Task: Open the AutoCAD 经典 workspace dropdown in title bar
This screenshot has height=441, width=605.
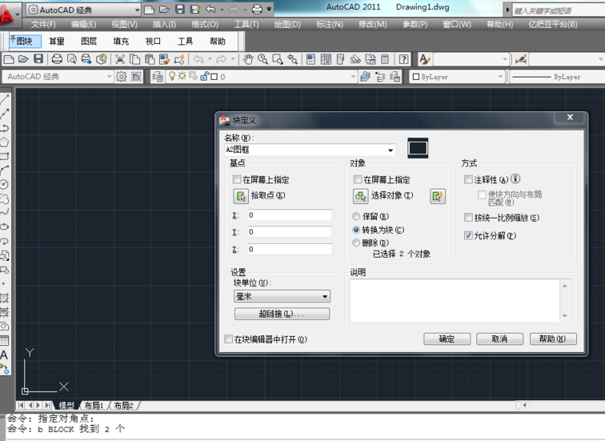Action: (83, 10)
